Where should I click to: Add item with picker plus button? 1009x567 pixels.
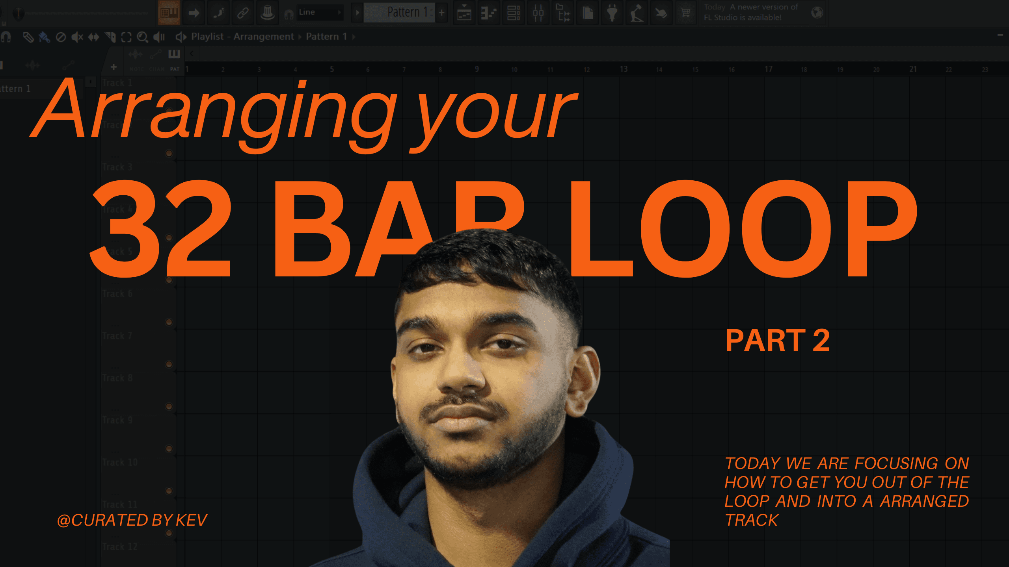click(114, 67)
